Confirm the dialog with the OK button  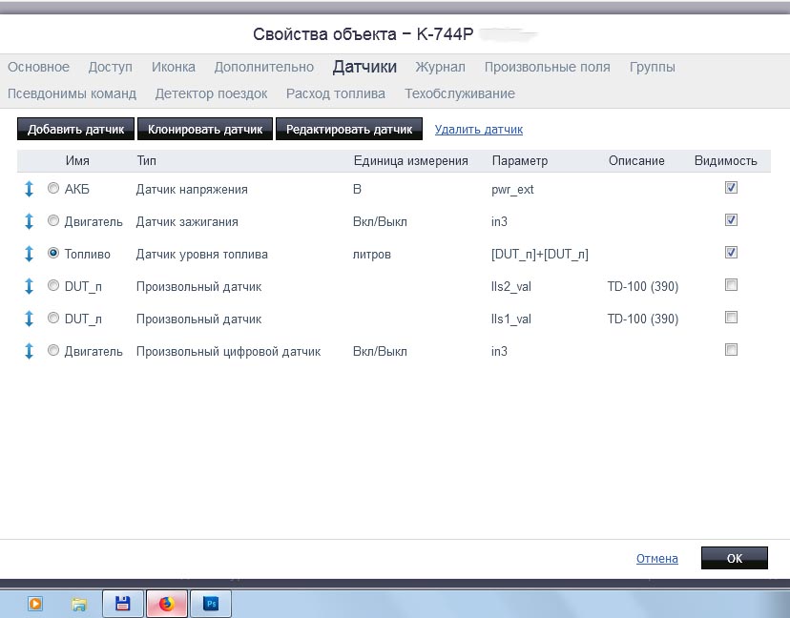pyautogui.click(x=734, y=558)
